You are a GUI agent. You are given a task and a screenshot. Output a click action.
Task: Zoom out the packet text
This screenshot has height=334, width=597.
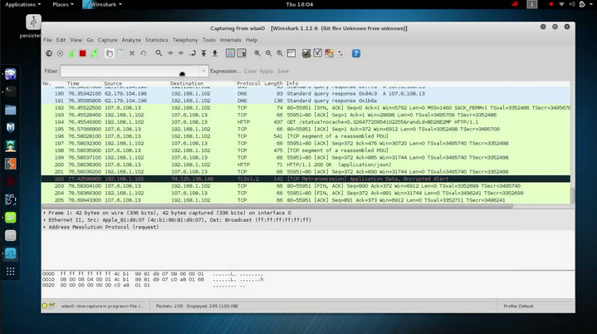coord(268,53)
